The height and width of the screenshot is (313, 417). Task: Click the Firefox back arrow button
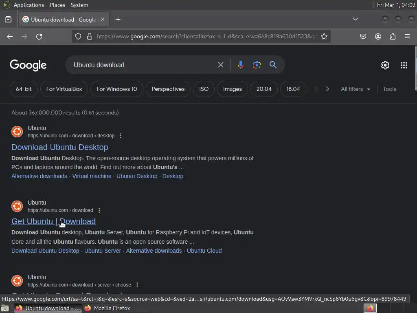(10, 36)
